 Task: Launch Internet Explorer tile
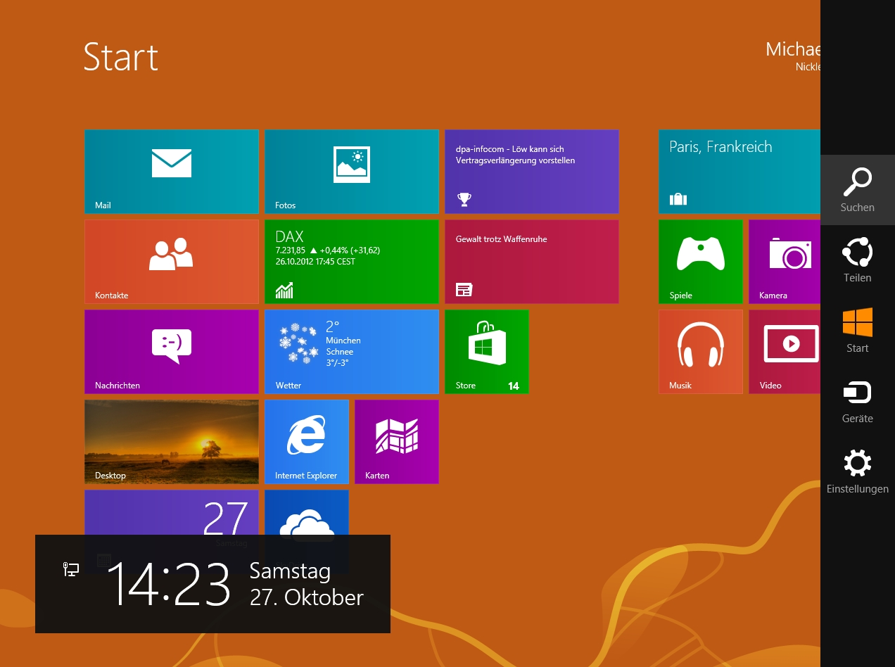click(x=307, y=442)
